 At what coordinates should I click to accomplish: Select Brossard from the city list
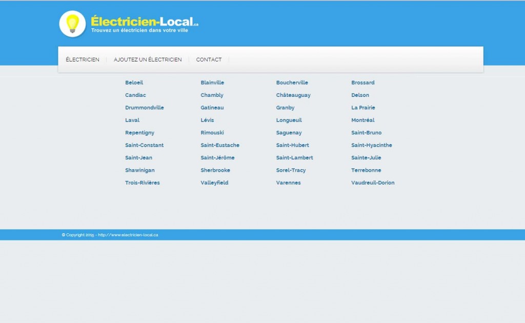(x=362, y=83)
